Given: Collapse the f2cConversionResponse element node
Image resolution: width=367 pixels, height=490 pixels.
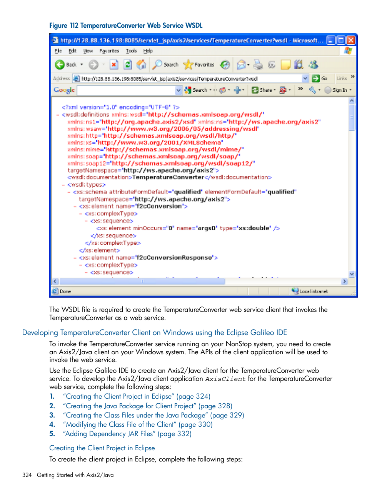Looking at the screenshot, I should pos(75,258).
